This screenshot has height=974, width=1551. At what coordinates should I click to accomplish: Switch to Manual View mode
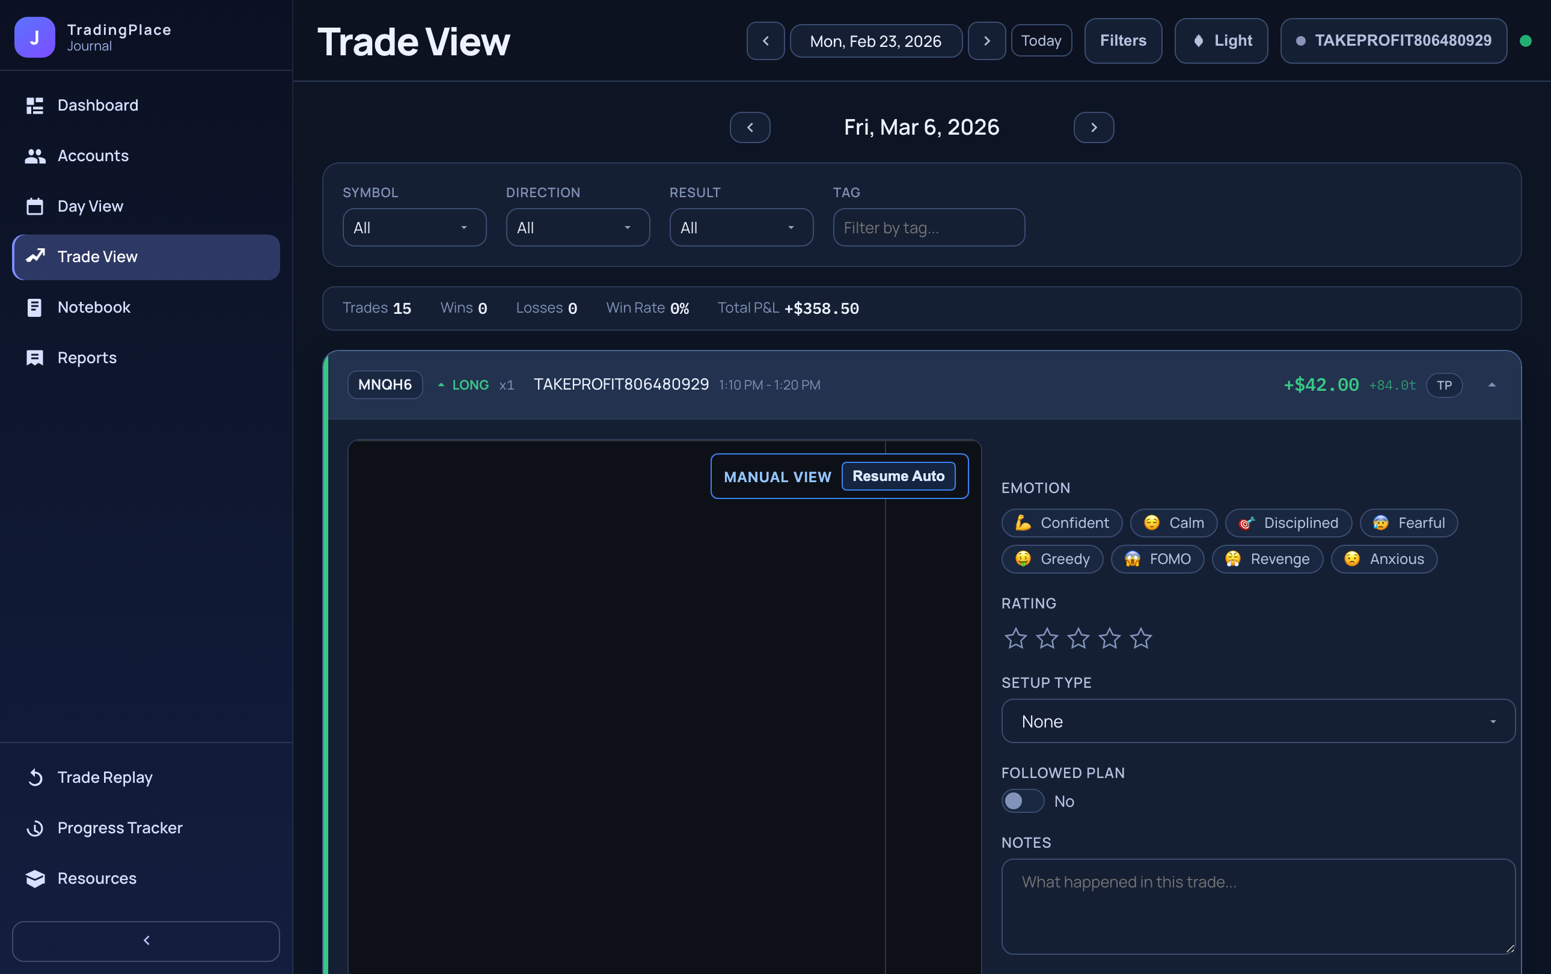tap(777, 477)
